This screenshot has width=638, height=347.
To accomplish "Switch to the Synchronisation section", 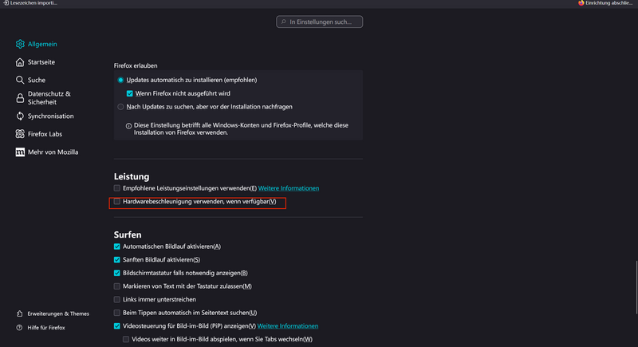I will pyautogui.click(x=51, y=116).
